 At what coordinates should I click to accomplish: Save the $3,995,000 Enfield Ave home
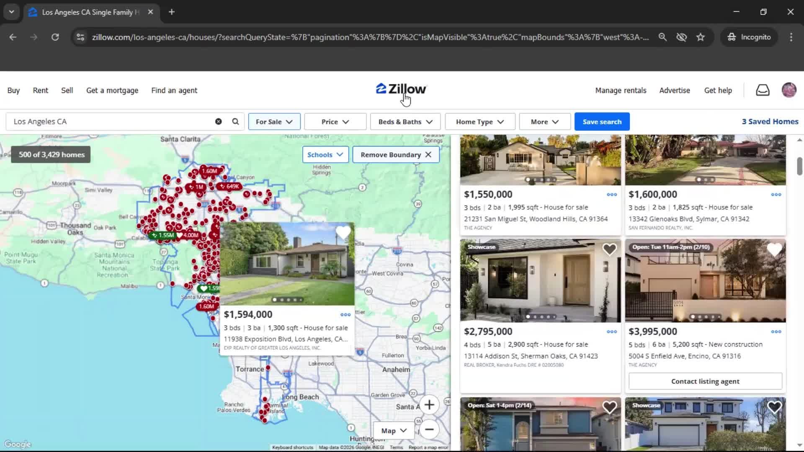coord(774,249)
